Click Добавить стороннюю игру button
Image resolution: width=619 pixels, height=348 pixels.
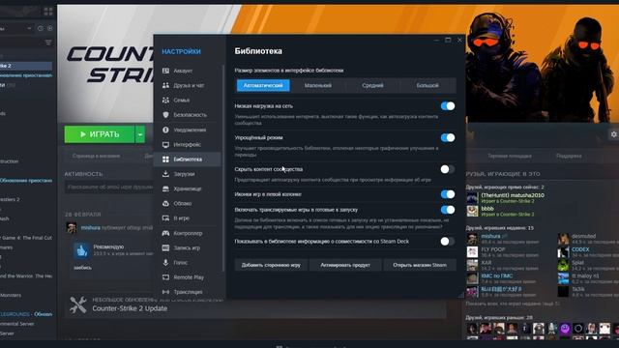pyautogui.click(x=271, y=265)
